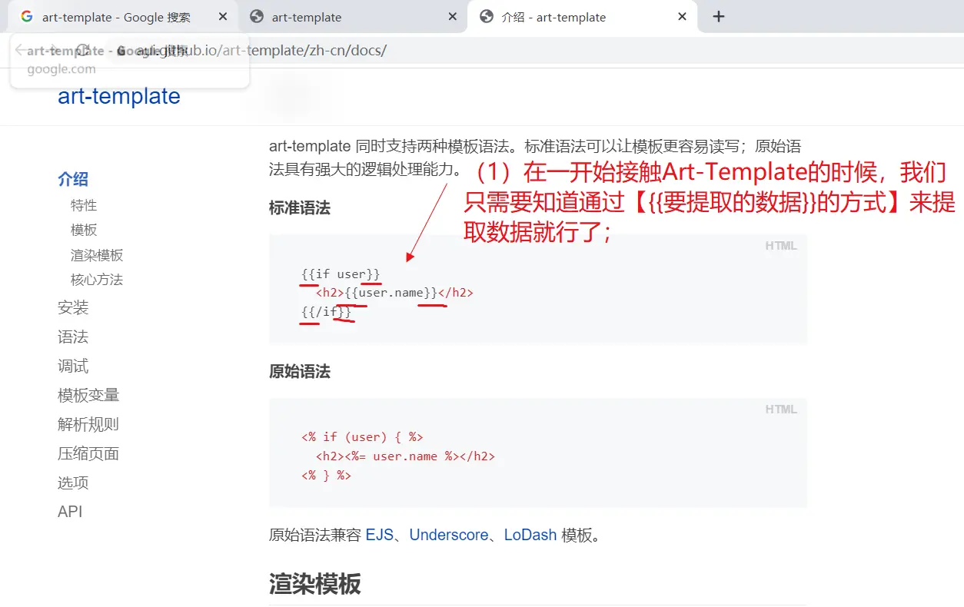This screenshot has width=964, height=607.
Task: Click the 渲染模板 section heading
Action: pyautogui.click(x=315, y=584)
